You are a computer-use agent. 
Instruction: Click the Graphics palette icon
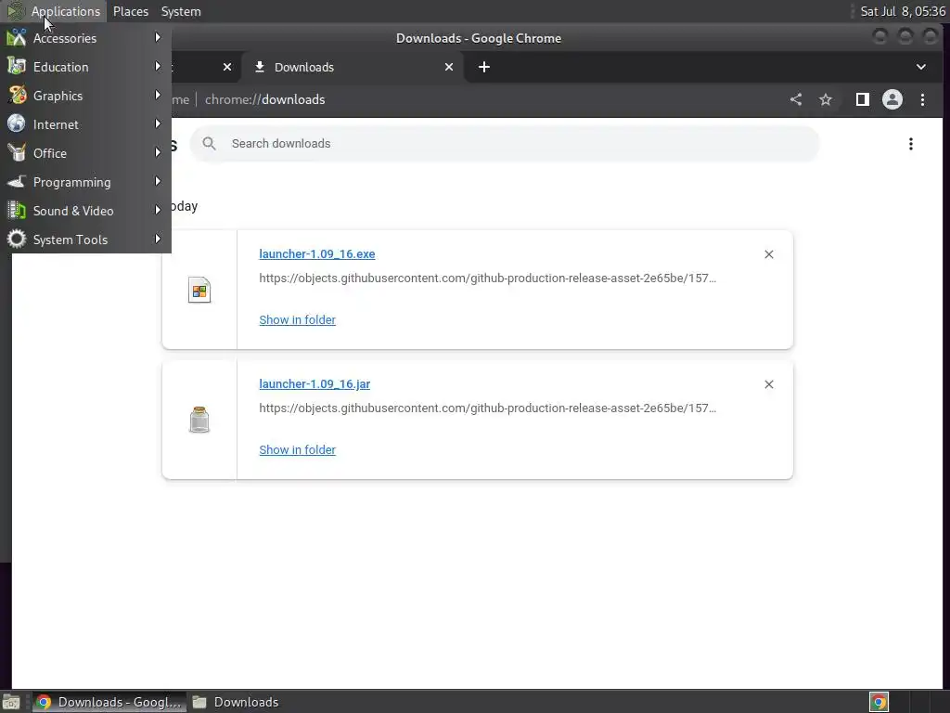pos(17,96)
